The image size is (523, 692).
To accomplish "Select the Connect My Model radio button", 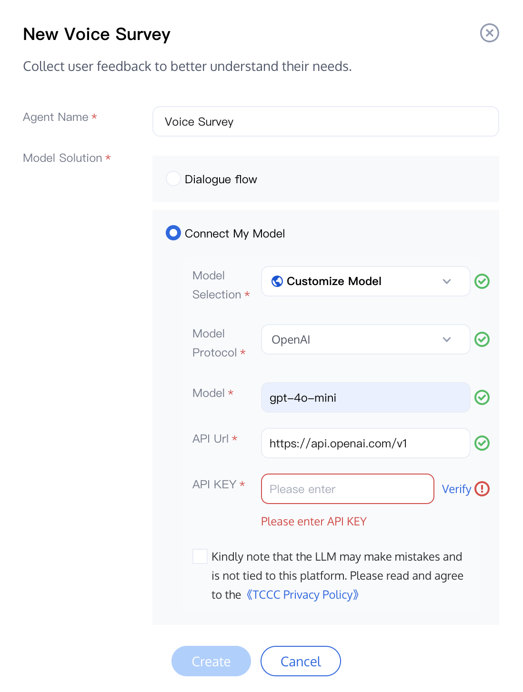I will pyautogui.click(x=173, y=233).
